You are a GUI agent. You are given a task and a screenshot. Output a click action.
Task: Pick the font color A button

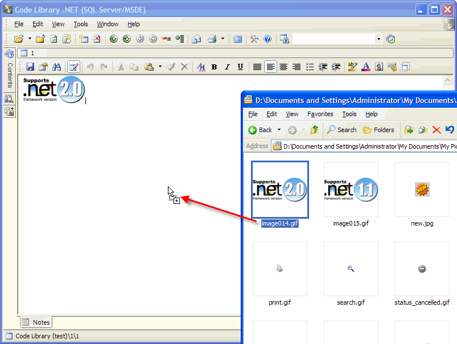[366, 67]
